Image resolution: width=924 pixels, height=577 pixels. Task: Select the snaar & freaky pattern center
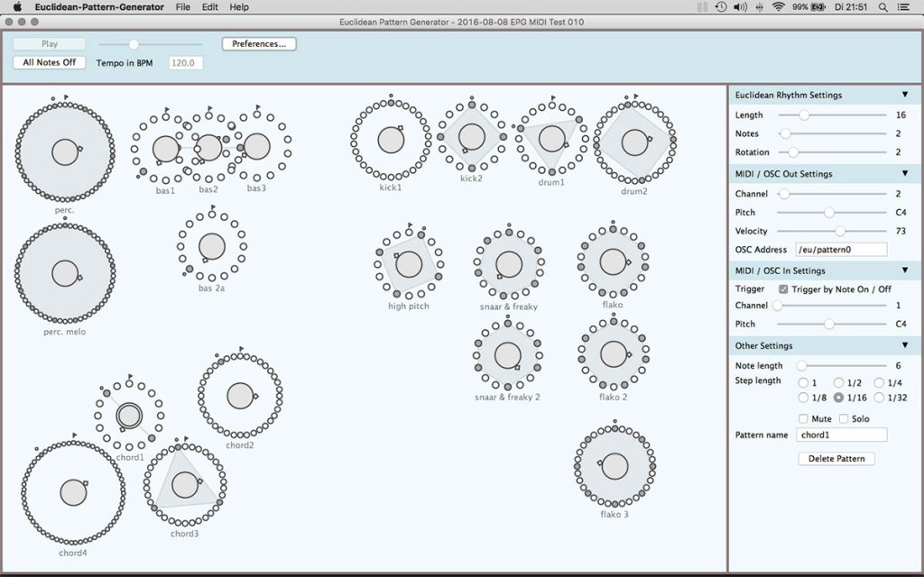coord(509,264)
